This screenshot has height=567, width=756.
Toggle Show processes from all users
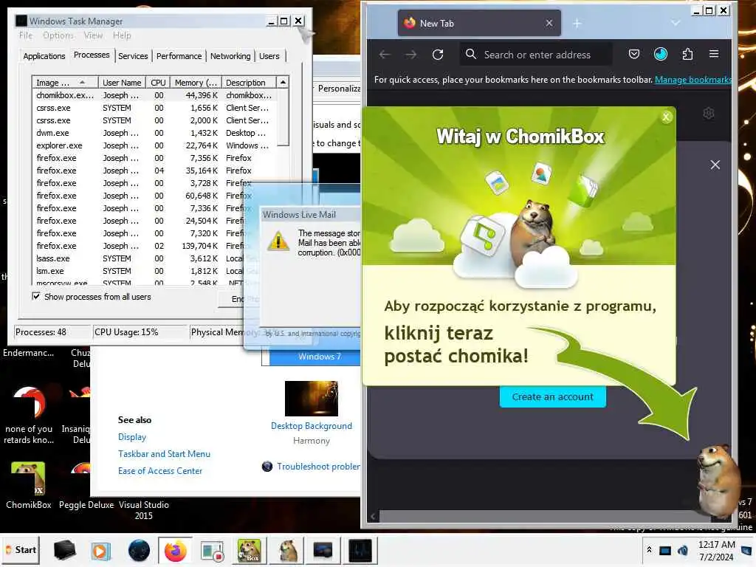click(36, 296)
